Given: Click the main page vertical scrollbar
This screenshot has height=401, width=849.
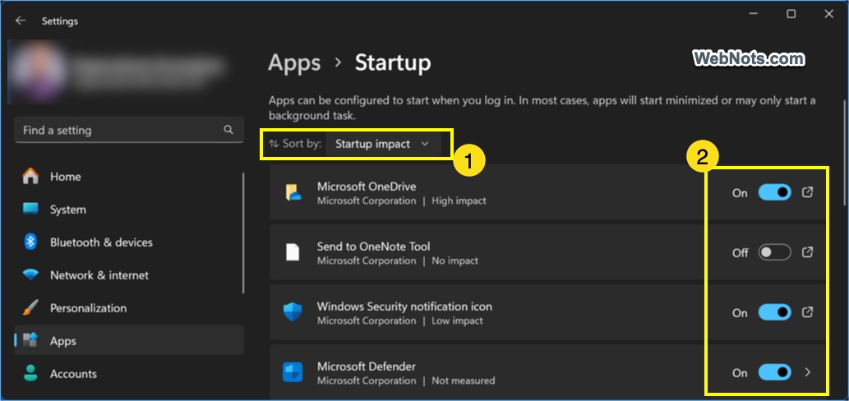Looking at the screenshot, I should tap(845, 152).
